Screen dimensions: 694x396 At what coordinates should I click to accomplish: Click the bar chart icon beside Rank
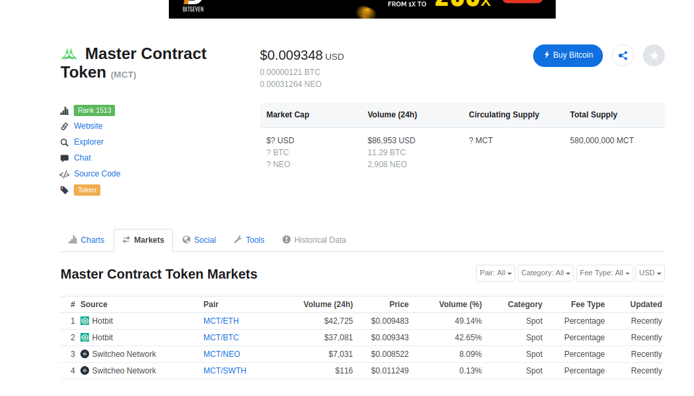(64, 110)
